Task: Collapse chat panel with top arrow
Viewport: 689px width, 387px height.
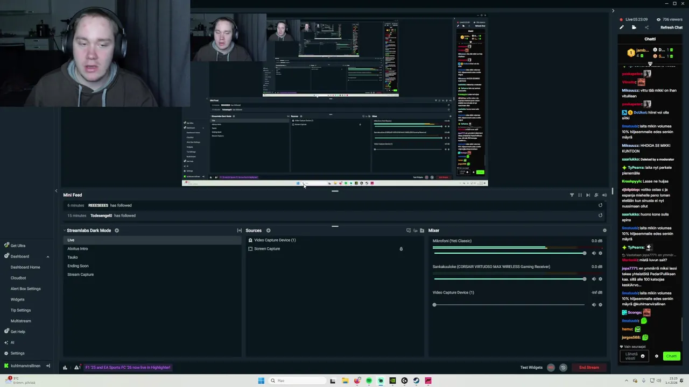Action: coord(613,11)
